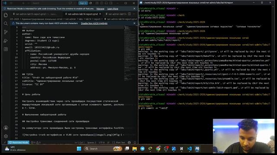Click the webcam overlay thumbnail

point(244,136)
